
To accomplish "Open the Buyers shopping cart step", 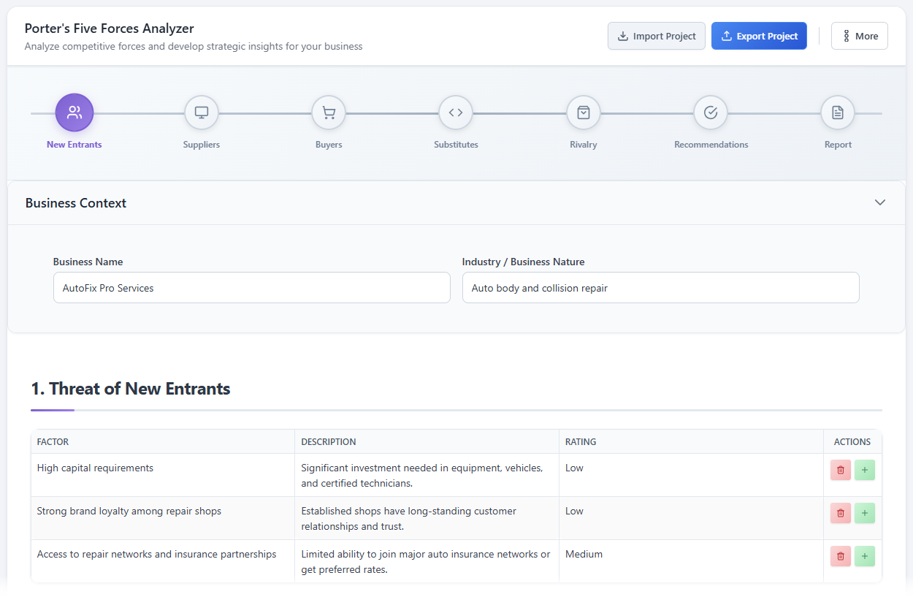I will [329, 113].
